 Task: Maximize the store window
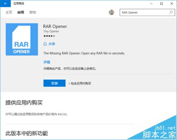click(161, 4)
